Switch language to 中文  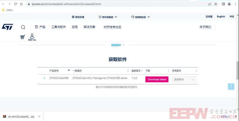pos(232,17)
